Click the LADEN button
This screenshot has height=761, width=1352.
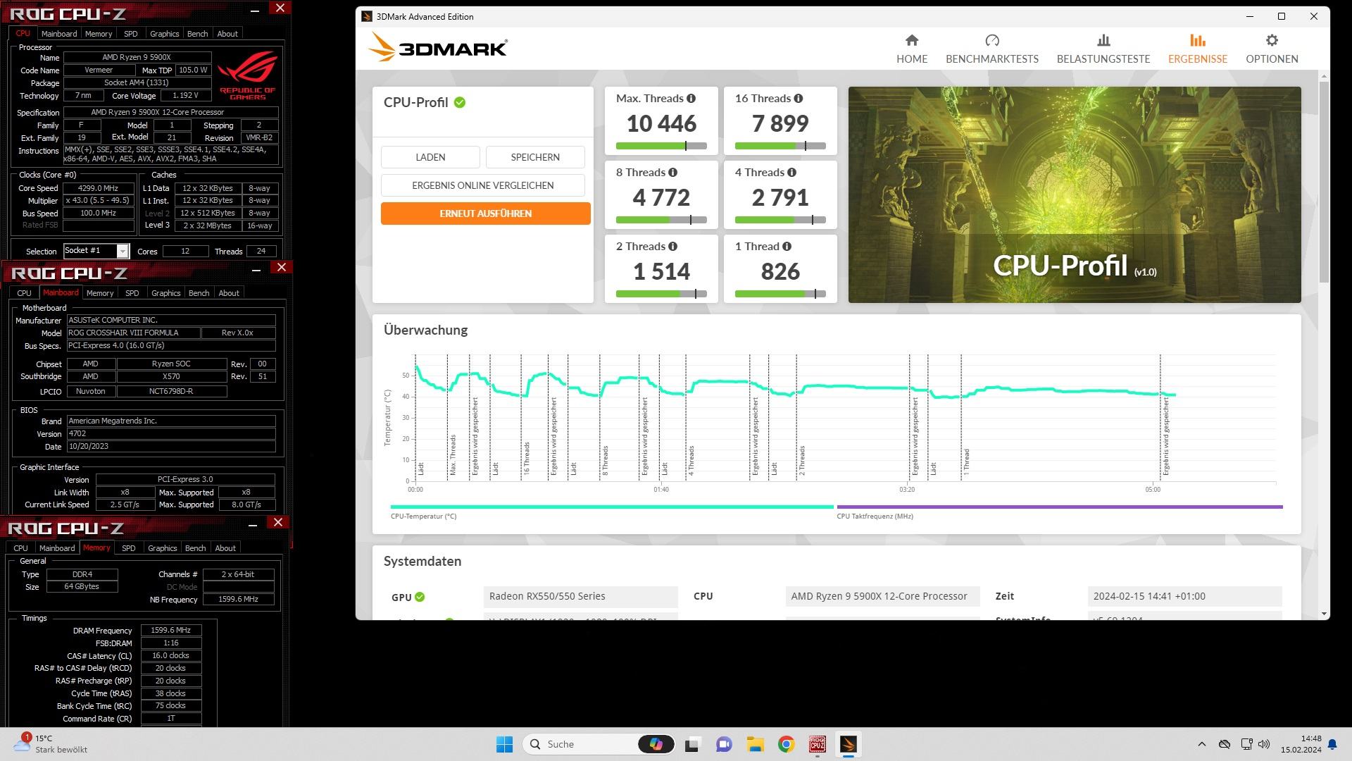(x=430, y=157)
